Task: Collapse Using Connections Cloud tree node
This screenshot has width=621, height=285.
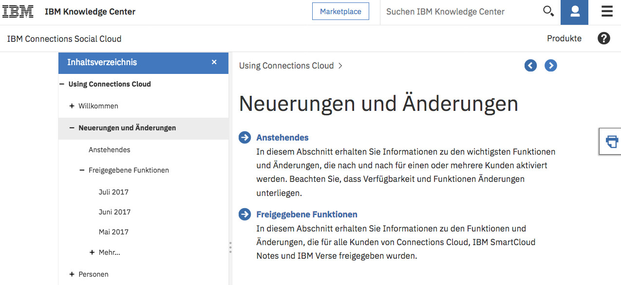Action: point(62,84)
